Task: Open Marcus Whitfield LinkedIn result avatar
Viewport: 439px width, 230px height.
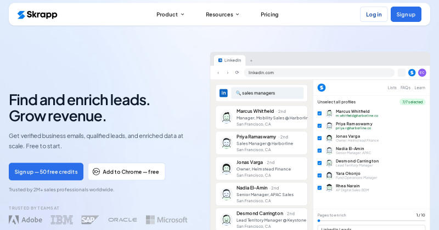Action: [226, 117]
